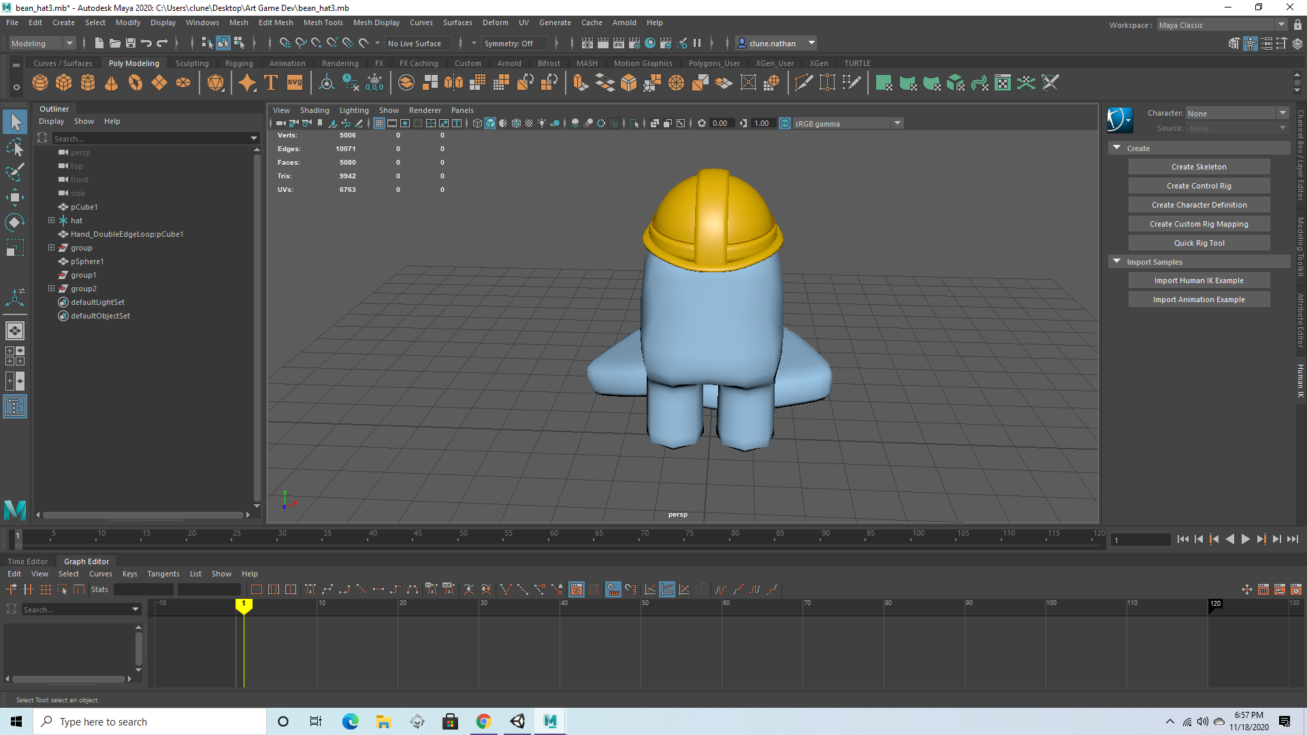Select the Lasso tool in the toolbox

click(14, 147)
